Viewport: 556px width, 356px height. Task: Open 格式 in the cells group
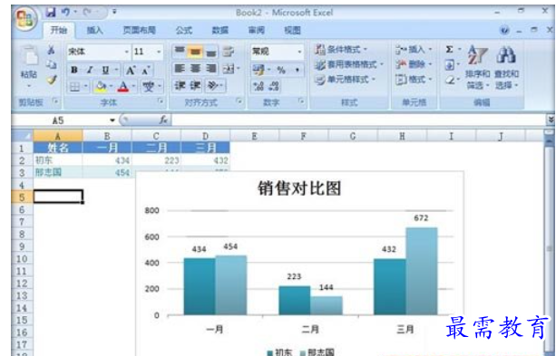[x=414, y=80]
